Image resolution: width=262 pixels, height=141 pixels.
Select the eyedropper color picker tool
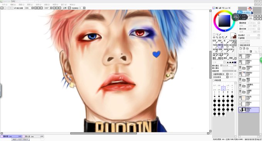(x=226, y=37)
